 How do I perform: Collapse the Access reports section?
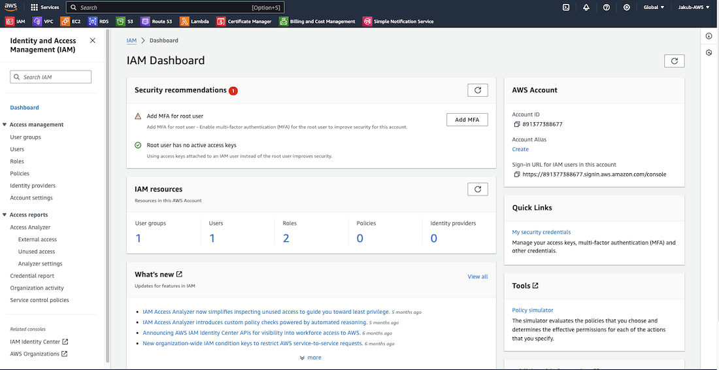click(x=5, y=214)
